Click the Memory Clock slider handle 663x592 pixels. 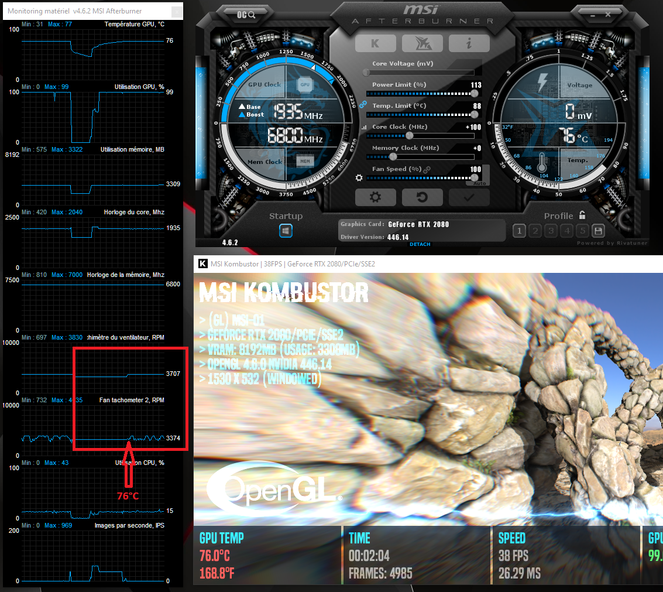click(x=393, y=156)
